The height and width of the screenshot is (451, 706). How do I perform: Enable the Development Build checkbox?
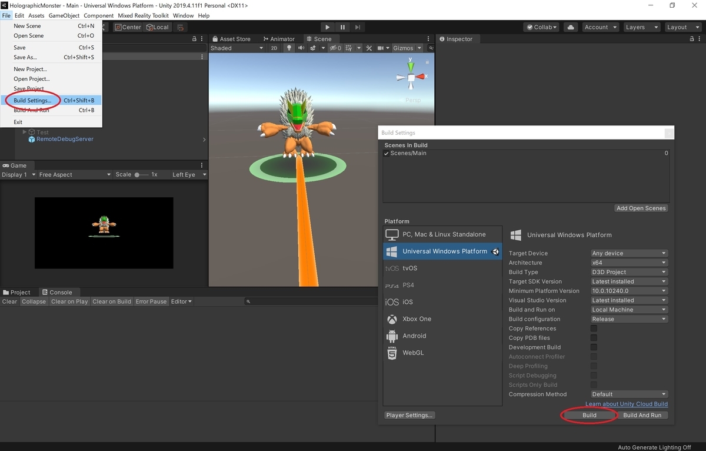(594, 347)
